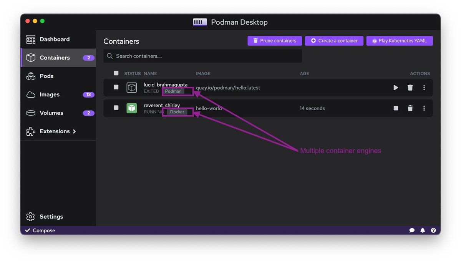
Task: Delete the reverent_shirley container
Action: [410, 108]
